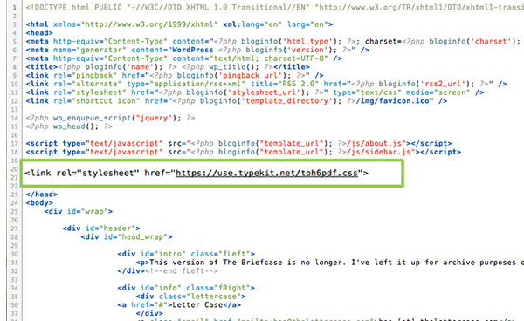
Task: Click the closing div tag on line 37
Action: pos(149,313)
